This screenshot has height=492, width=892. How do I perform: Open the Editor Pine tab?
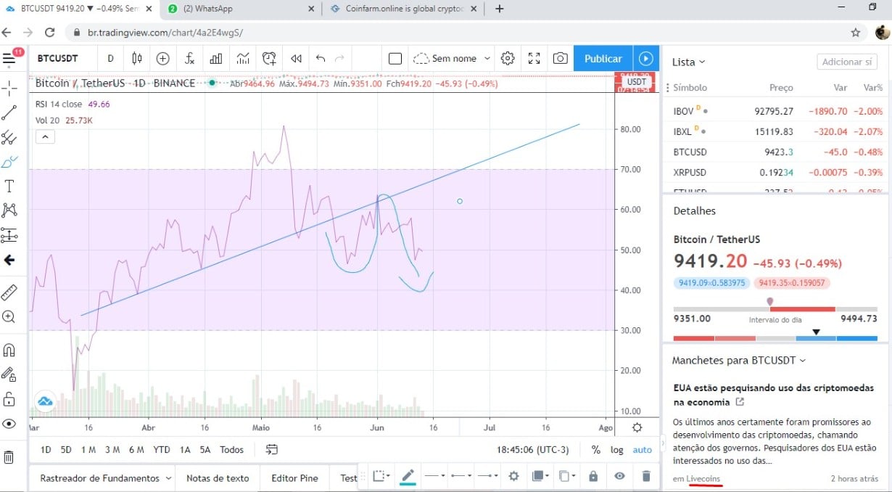coord(294,478)
